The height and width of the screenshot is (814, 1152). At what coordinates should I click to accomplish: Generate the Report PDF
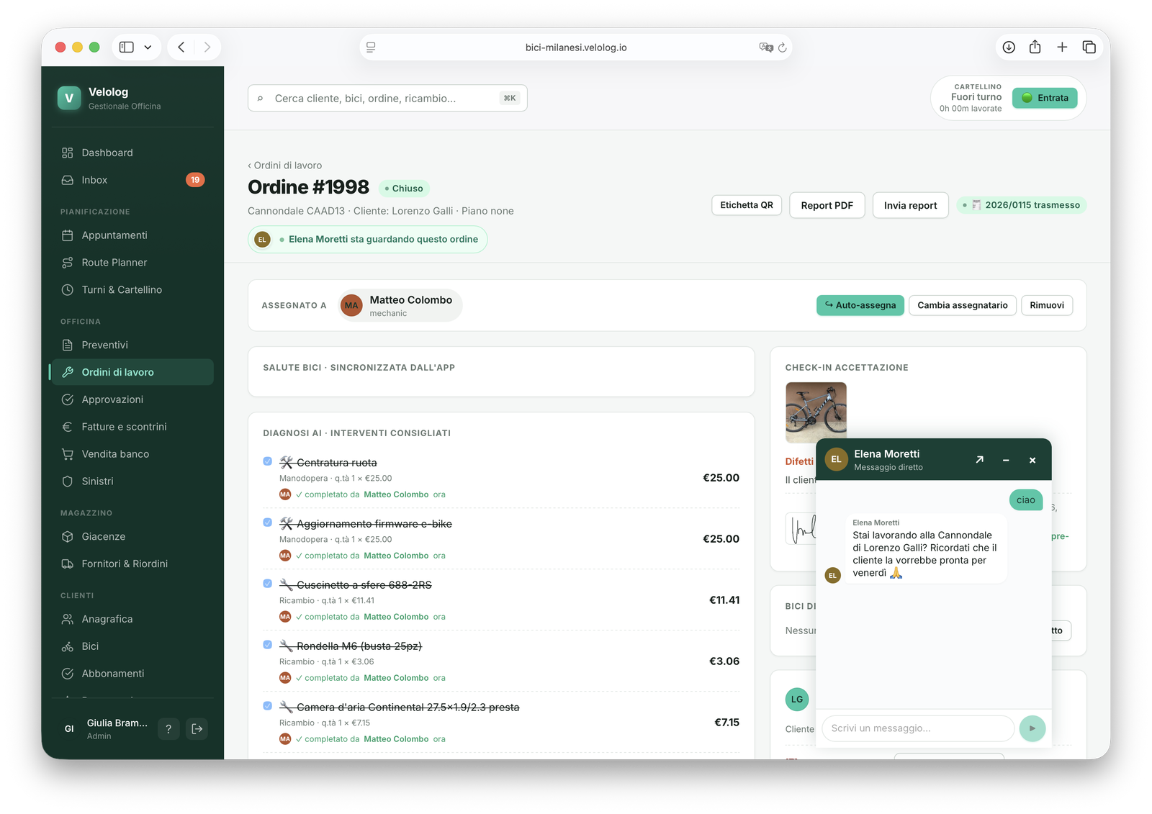(827, 205)
